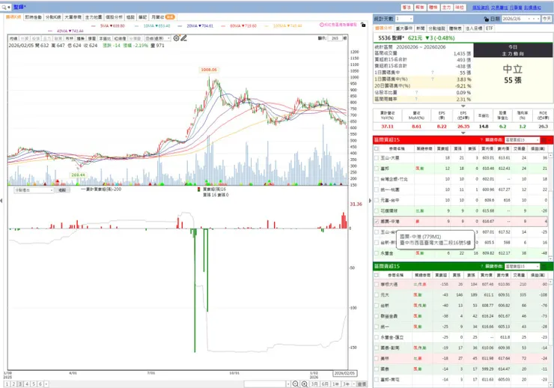Open the 個股分析 tab
The height and width of the screenshot is (388, 554).
point(114,17)
